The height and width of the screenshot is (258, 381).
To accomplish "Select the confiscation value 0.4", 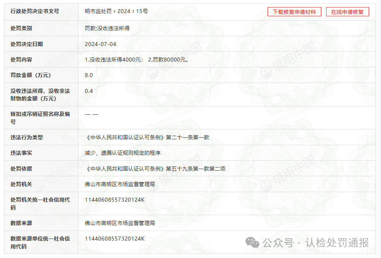I will pos(89,91).
